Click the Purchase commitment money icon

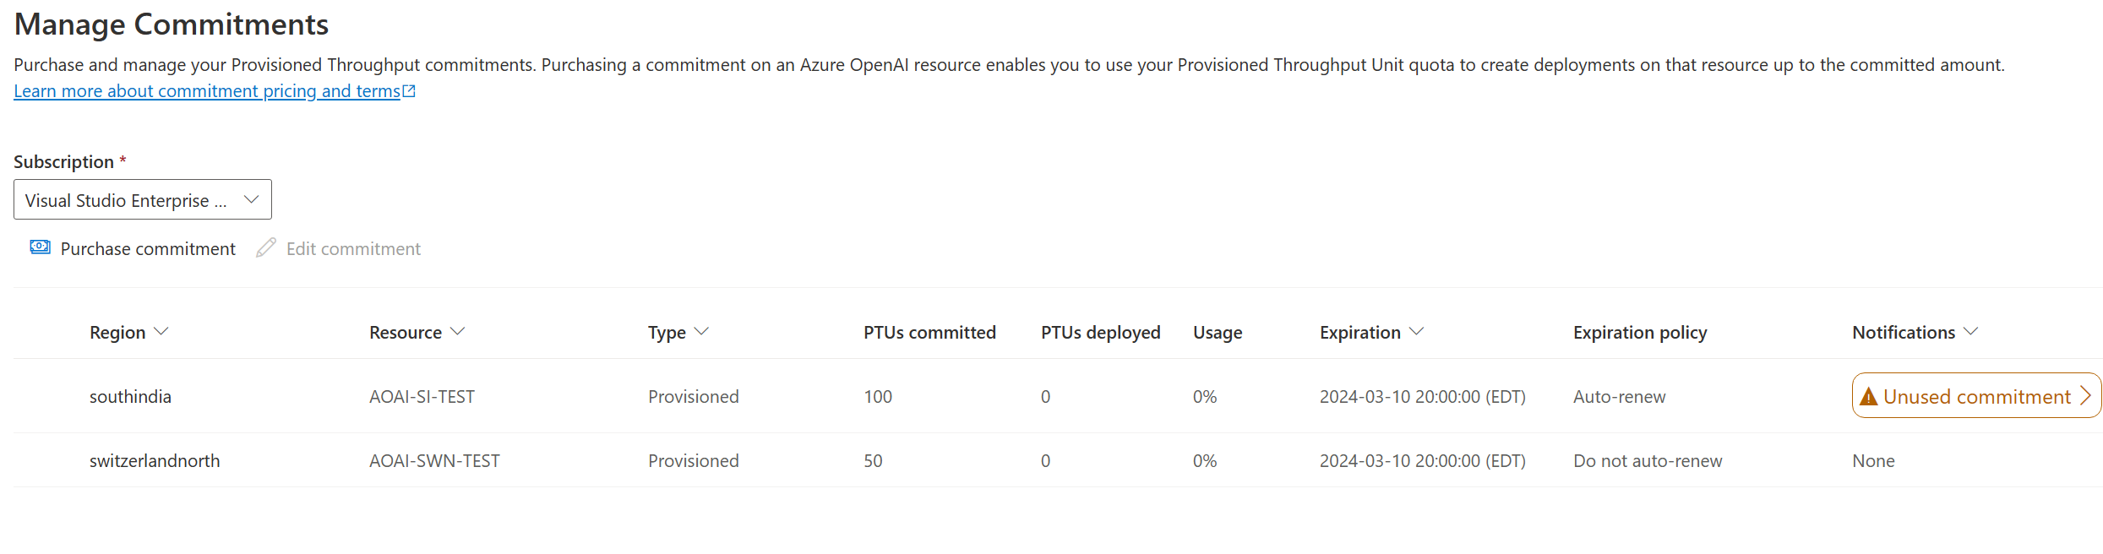40,247
